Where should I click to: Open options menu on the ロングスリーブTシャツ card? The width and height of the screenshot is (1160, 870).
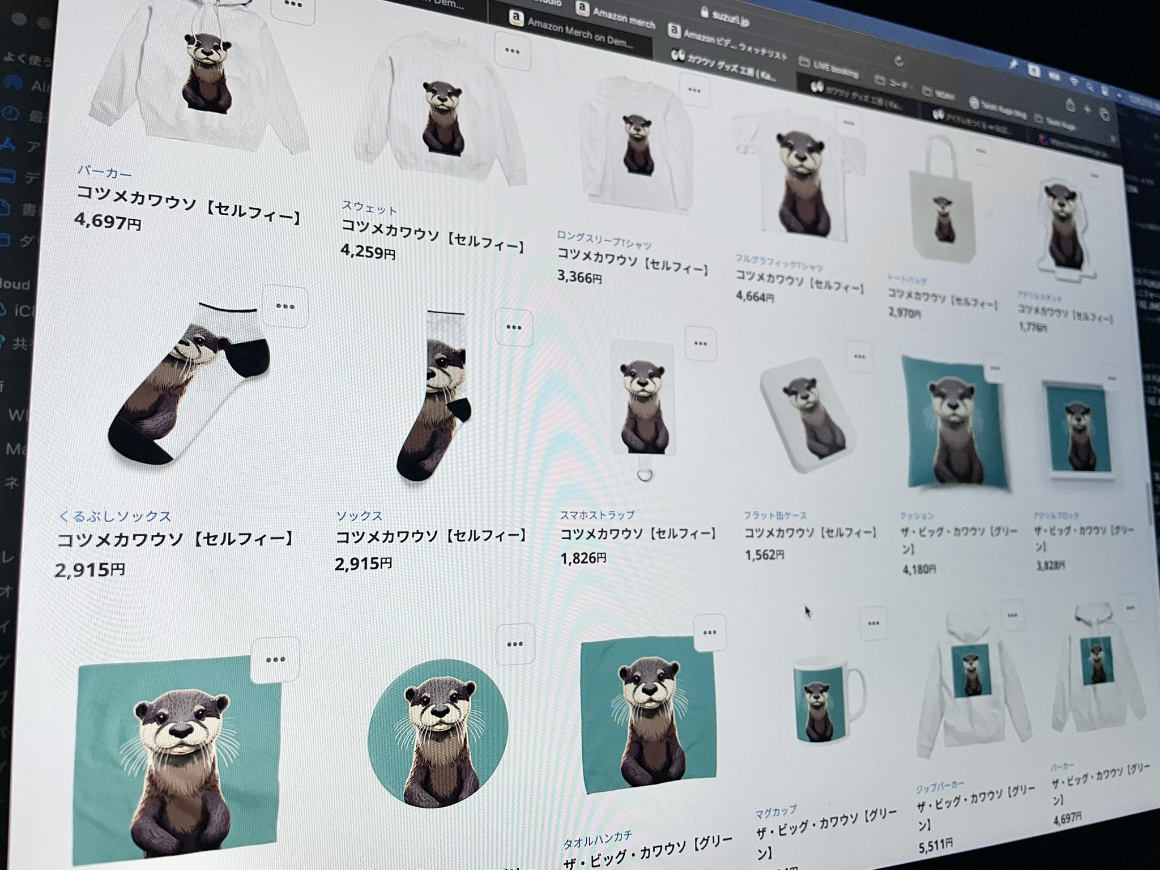tap(694, 91)
